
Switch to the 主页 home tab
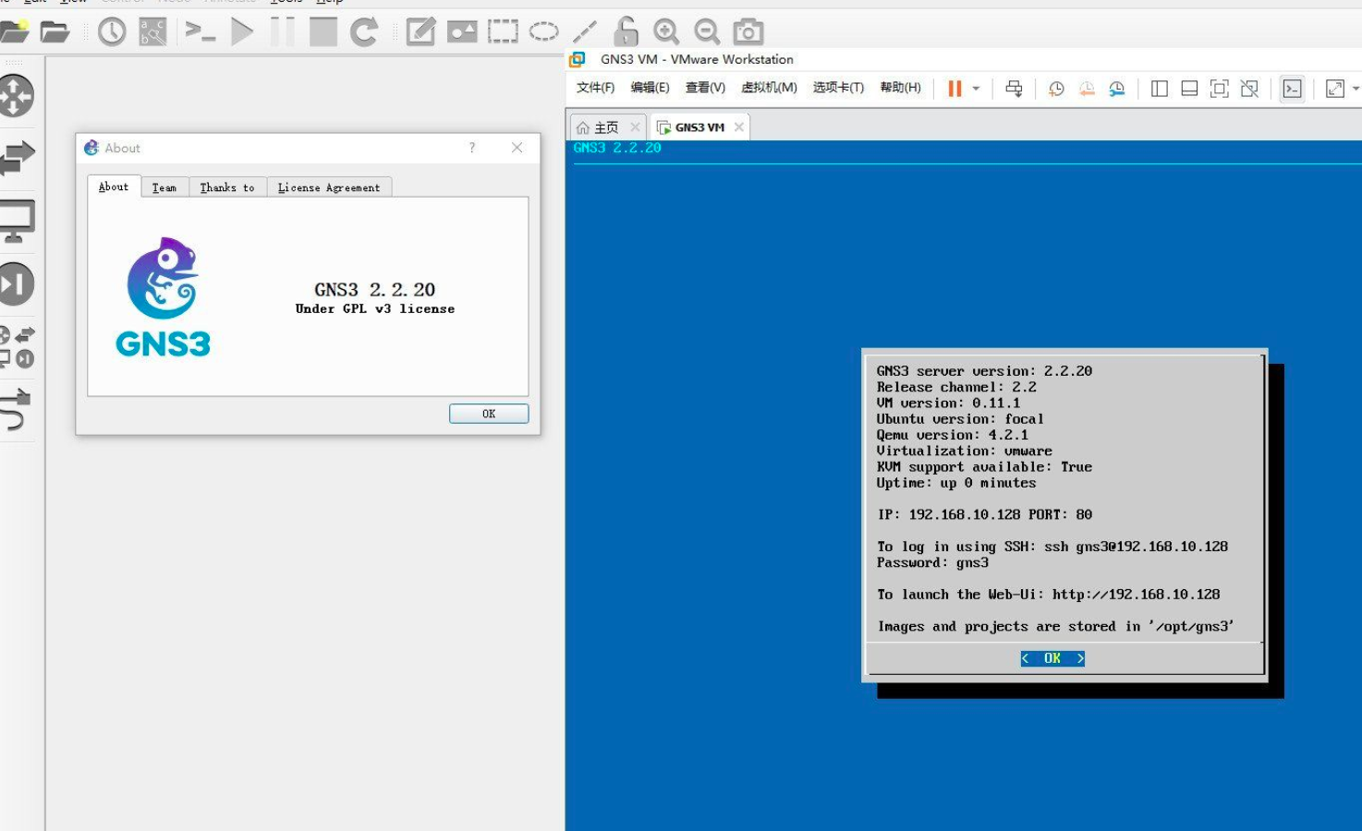click(598, 127)
